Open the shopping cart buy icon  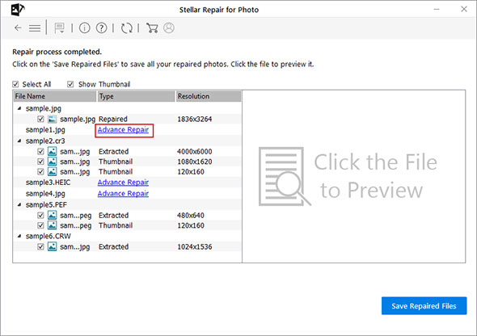click(152, 28)
